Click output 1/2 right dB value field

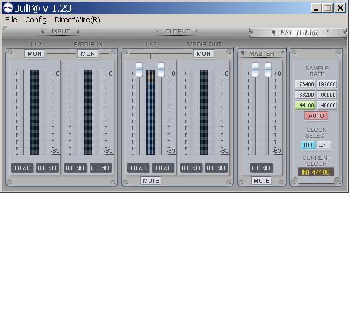click(x=163, y=168)
